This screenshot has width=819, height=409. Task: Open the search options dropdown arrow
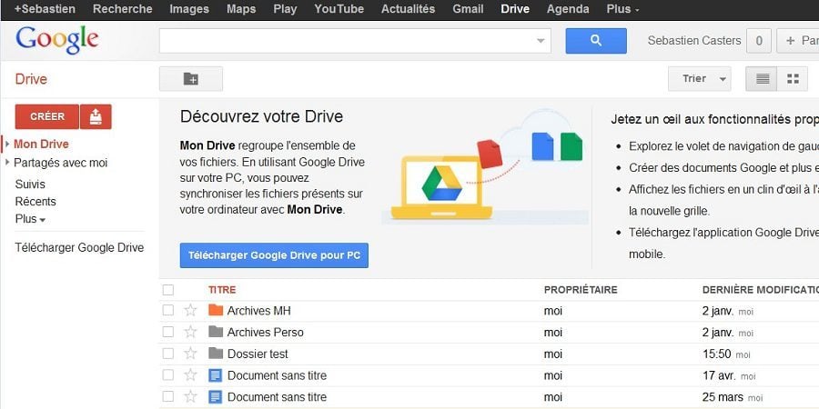click(541, 41)
